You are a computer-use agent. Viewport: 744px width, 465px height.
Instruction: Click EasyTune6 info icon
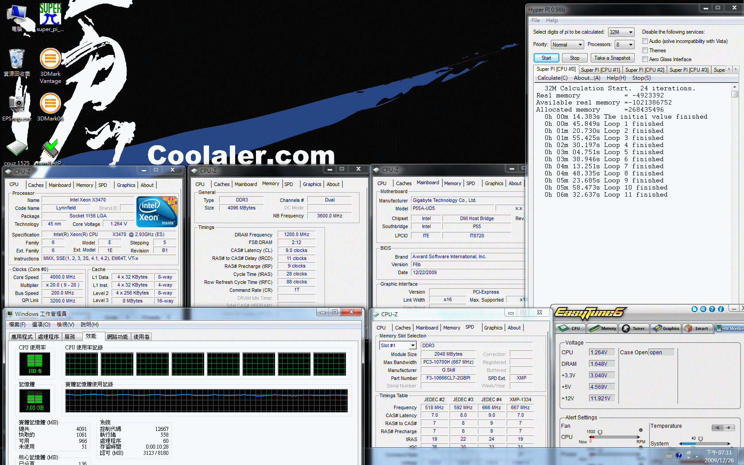[x=721, y=309]
